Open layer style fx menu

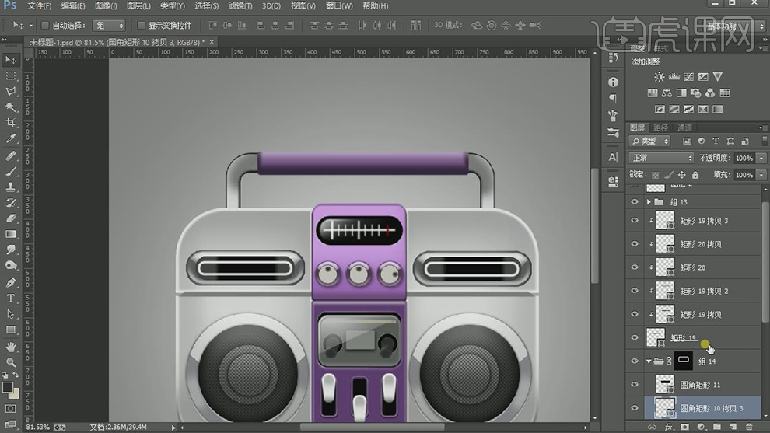click(x=669, y=427)
